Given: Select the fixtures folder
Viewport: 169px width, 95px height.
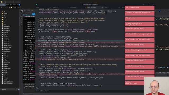Looking at the screenshot, I should (5, 20).
